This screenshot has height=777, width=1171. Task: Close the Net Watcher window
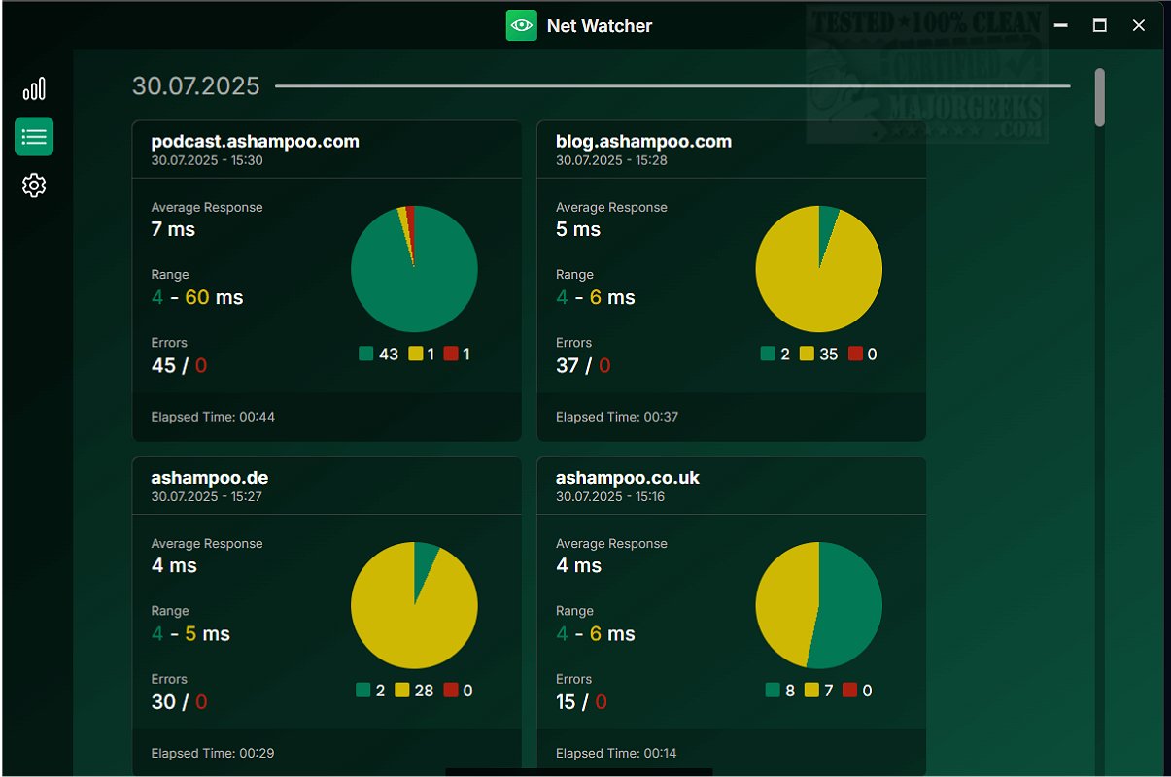[x=1139, y=26]
